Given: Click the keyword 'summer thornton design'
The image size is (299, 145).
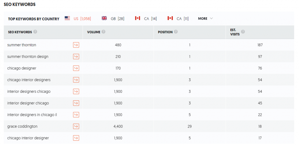Looking at the screenshot, I should [28, 57].
